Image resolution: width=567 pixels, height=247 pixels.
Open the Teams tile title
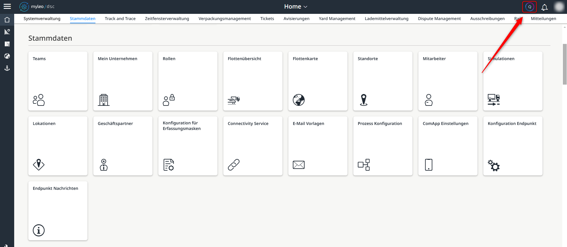coord(39,59)
